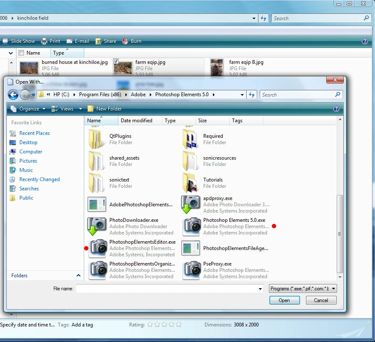375x342 pixels.
Task: Open the Tutorials folder icon
Action: 190,183
